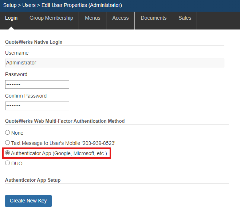The image size is (240, 213).
Task: Click into the Username field
Action: [114, 63]
